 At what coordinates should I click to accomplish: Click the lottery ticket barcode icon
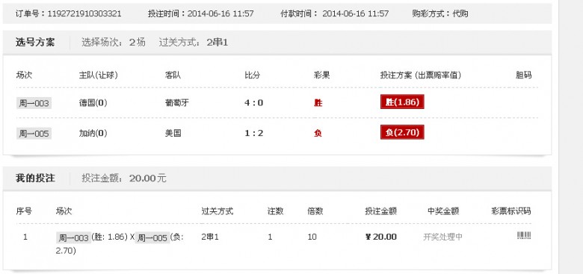point(524,235)
